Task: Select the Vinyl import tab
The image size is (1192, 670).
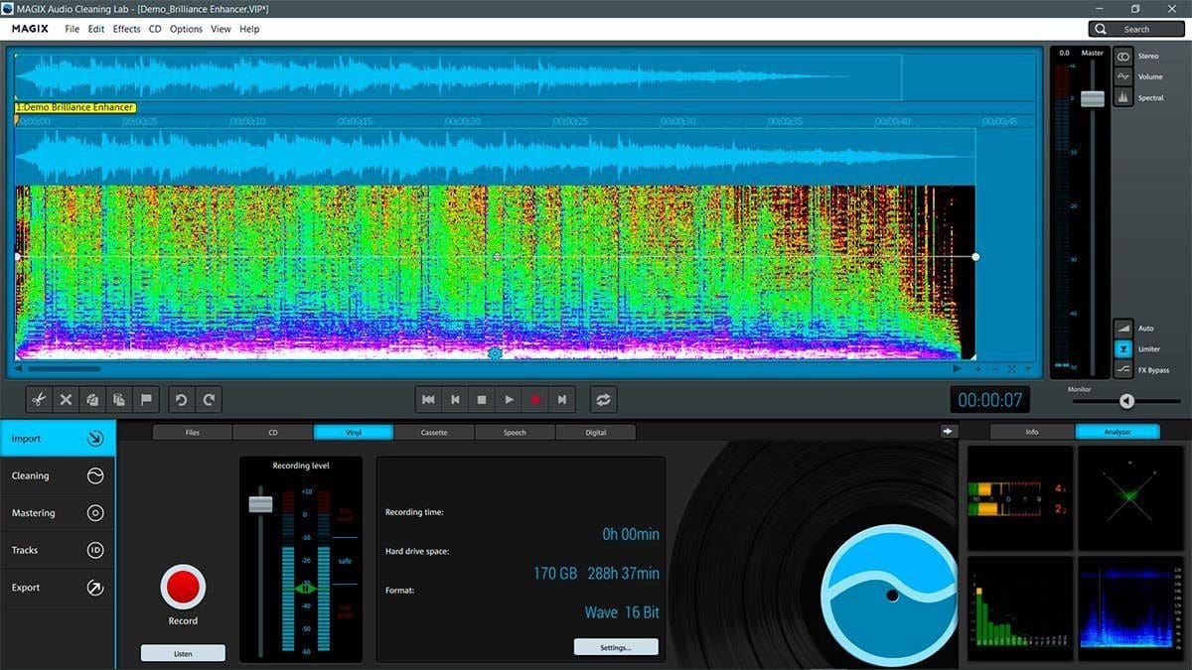Action: [x=354, y=433]
